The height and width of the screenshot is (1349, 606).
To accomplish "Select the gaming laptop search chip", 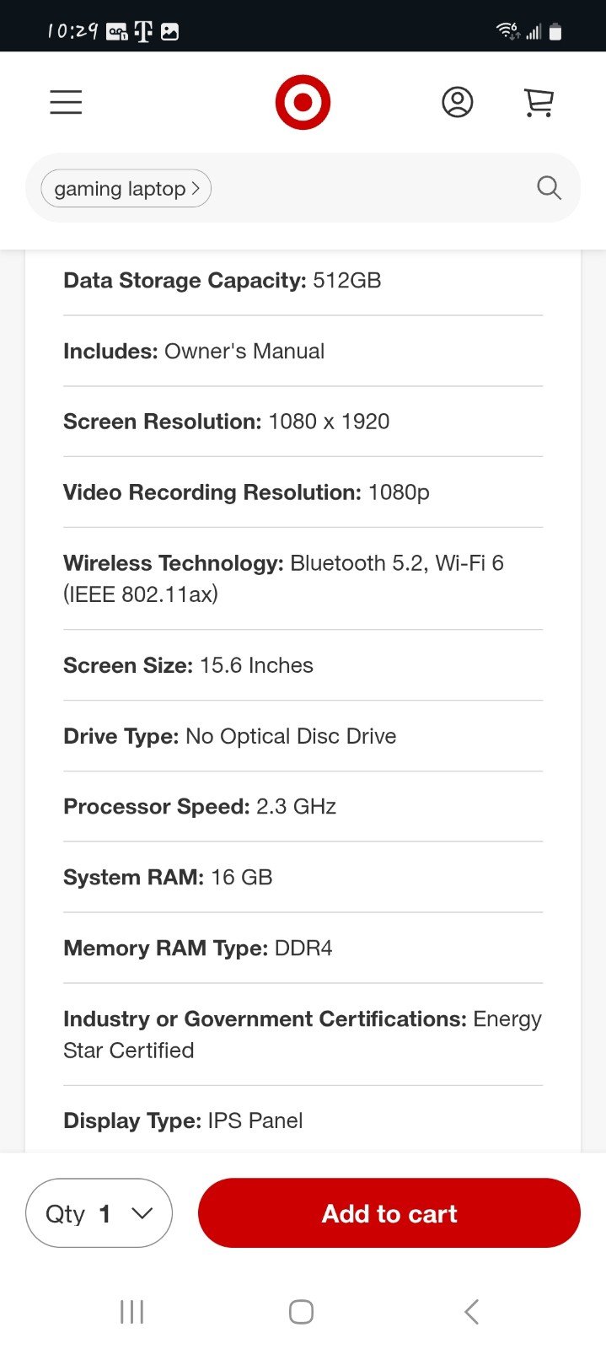I will point(126,188).
